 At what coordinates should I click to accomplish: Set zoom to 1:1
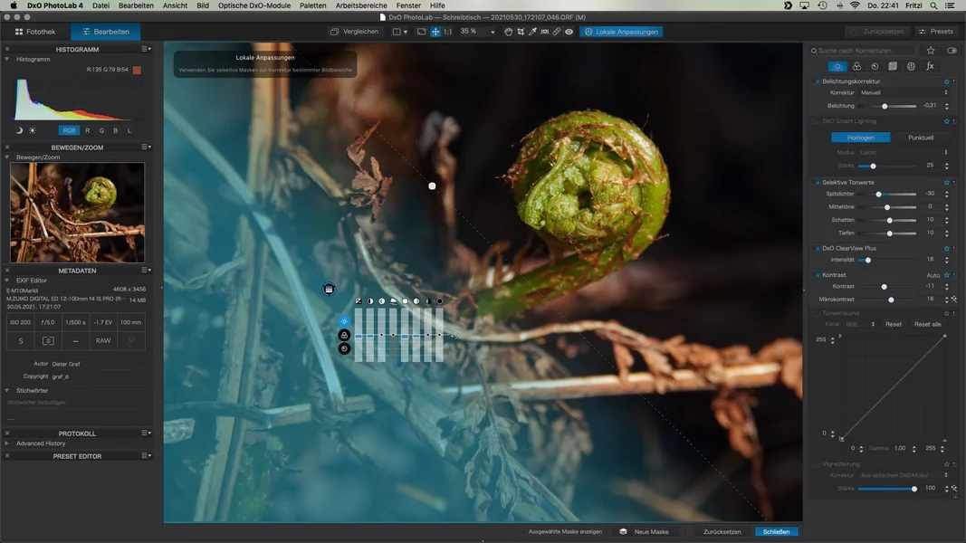tap(447, 32)
